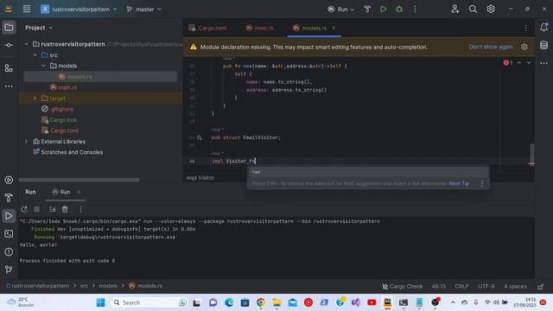This screenshot has height=311, width=553.
Task: Collapse the models folder
Action: (x=43, y=66)
